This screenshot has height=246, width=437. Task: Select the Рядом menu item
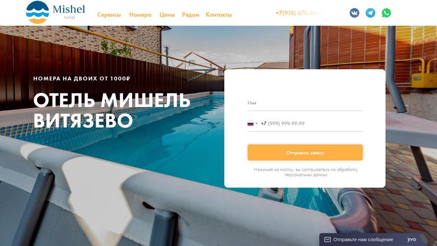pyautogui.click(x=191, y=15)
